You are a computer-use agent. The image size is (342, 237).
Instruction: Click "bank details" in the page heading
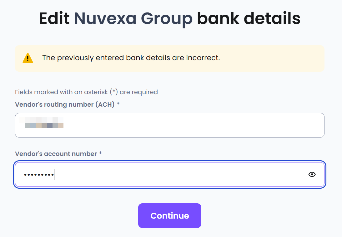[x=249, y=19]
